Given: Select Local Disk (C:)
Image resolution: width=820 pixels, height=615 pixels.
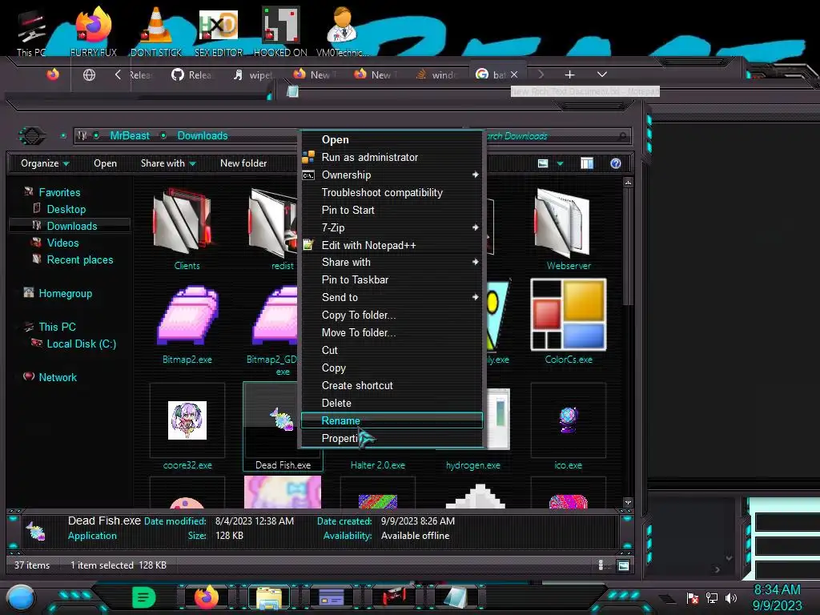Looking at the screenshot, I should pos(81,344).
